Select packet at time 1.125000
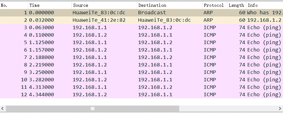Screen dimensions: 283x113 (x=142, y=43)
